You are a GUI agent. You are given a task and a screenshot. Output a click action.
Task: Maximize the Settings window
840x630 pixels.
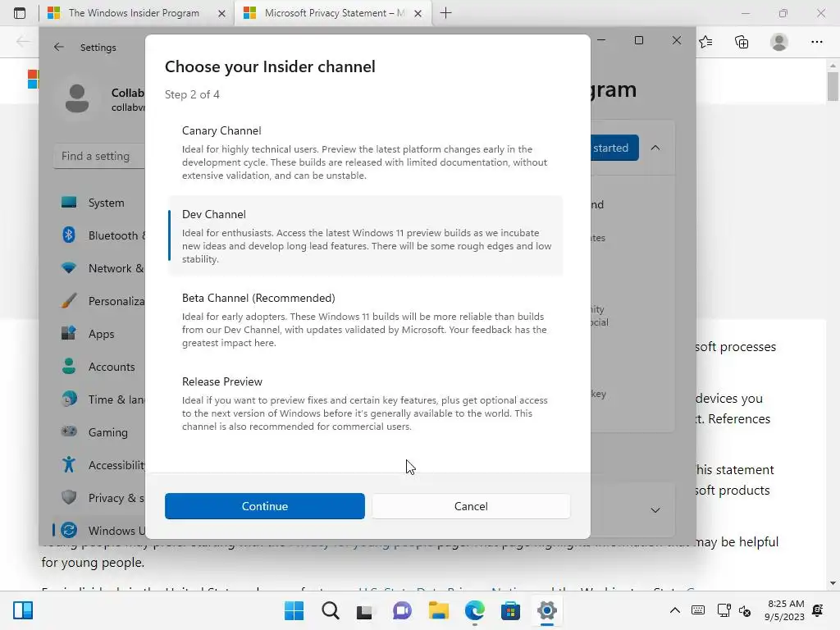pos(638,40)
